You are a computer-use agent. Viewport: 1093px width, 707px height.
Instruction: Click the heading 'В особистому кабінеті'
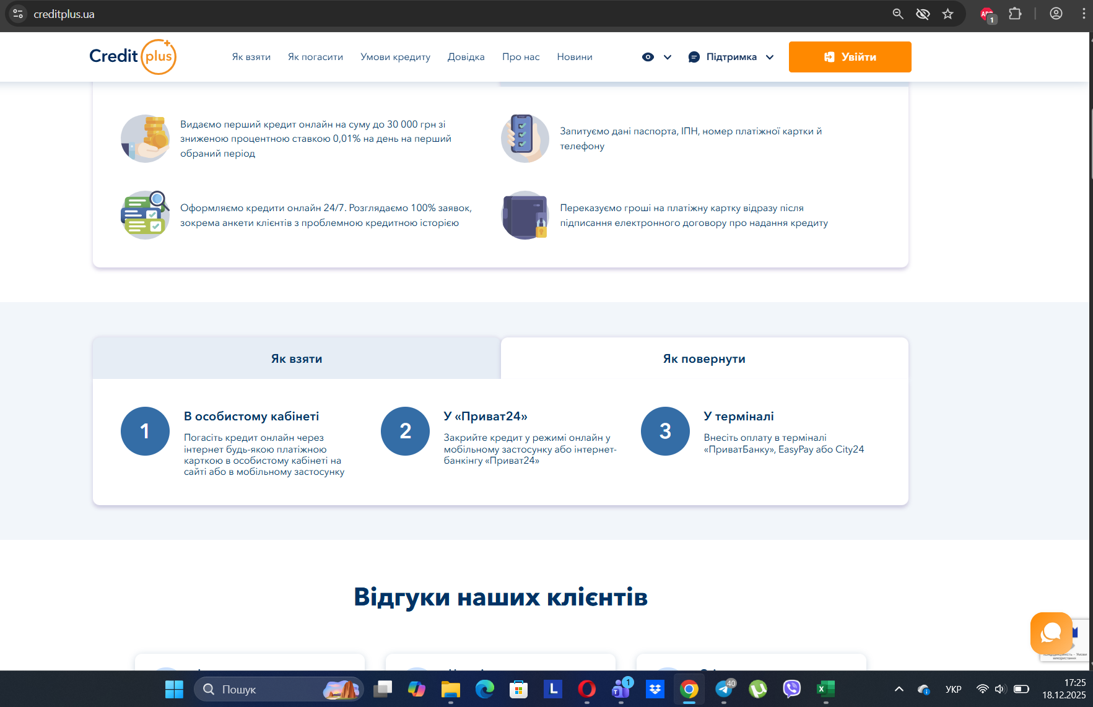point(251,417)
